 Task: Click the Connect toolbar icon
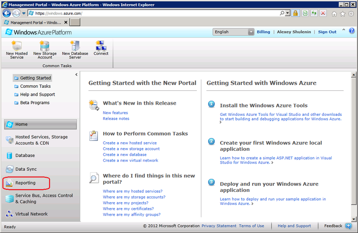tap(101, 46)
